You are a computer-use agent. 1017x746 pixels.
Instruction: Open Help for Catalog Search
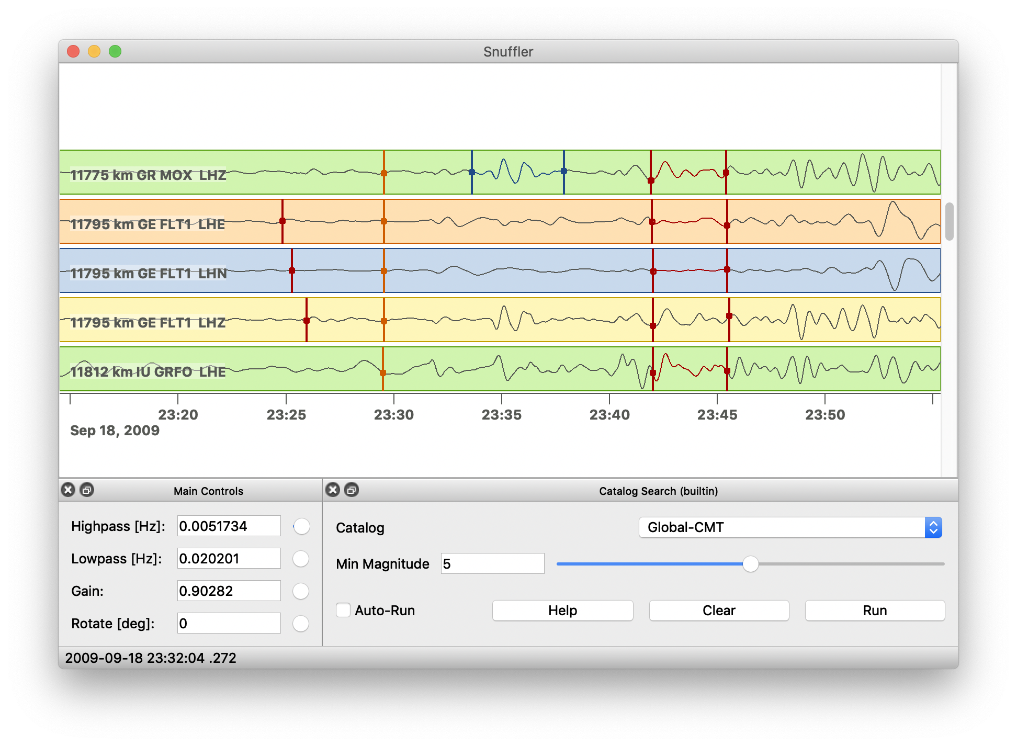pos(562,611)
